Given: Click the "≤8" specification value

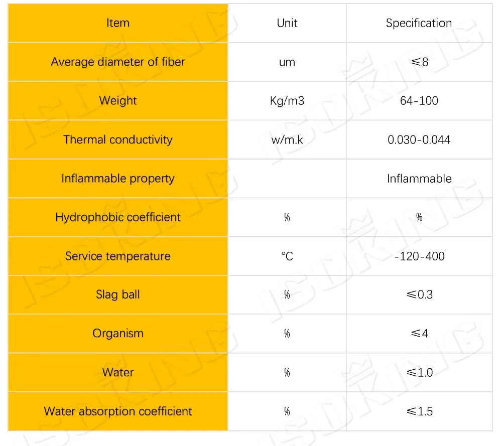Looking at the screenshot, I should [x=419, y=62].
